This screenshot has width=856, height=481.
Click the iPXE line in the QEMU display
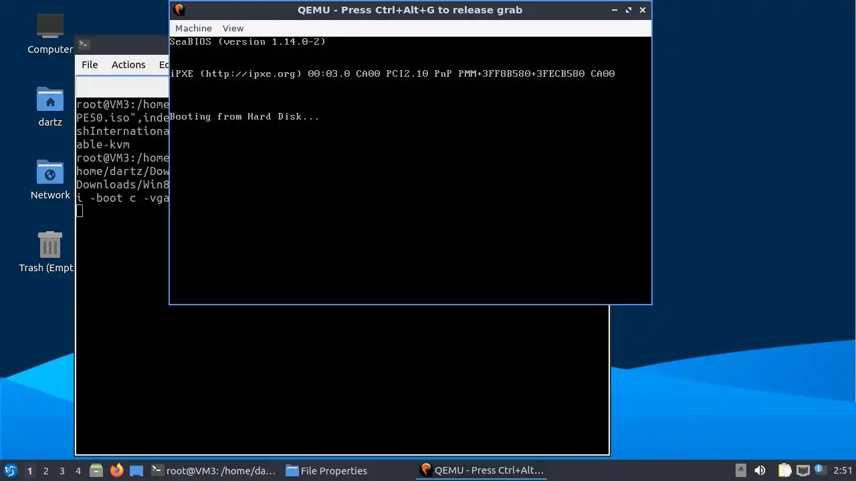pyautogui.click(x=393, y=73)
